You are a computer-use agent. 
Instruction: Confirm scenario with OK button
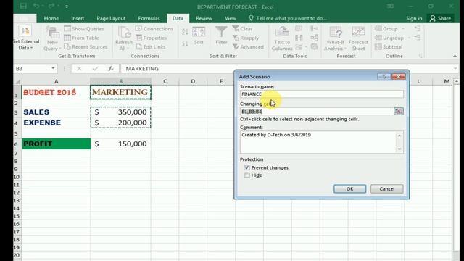349,188
